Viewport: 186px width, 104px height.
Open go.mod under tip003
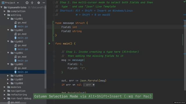22,45
